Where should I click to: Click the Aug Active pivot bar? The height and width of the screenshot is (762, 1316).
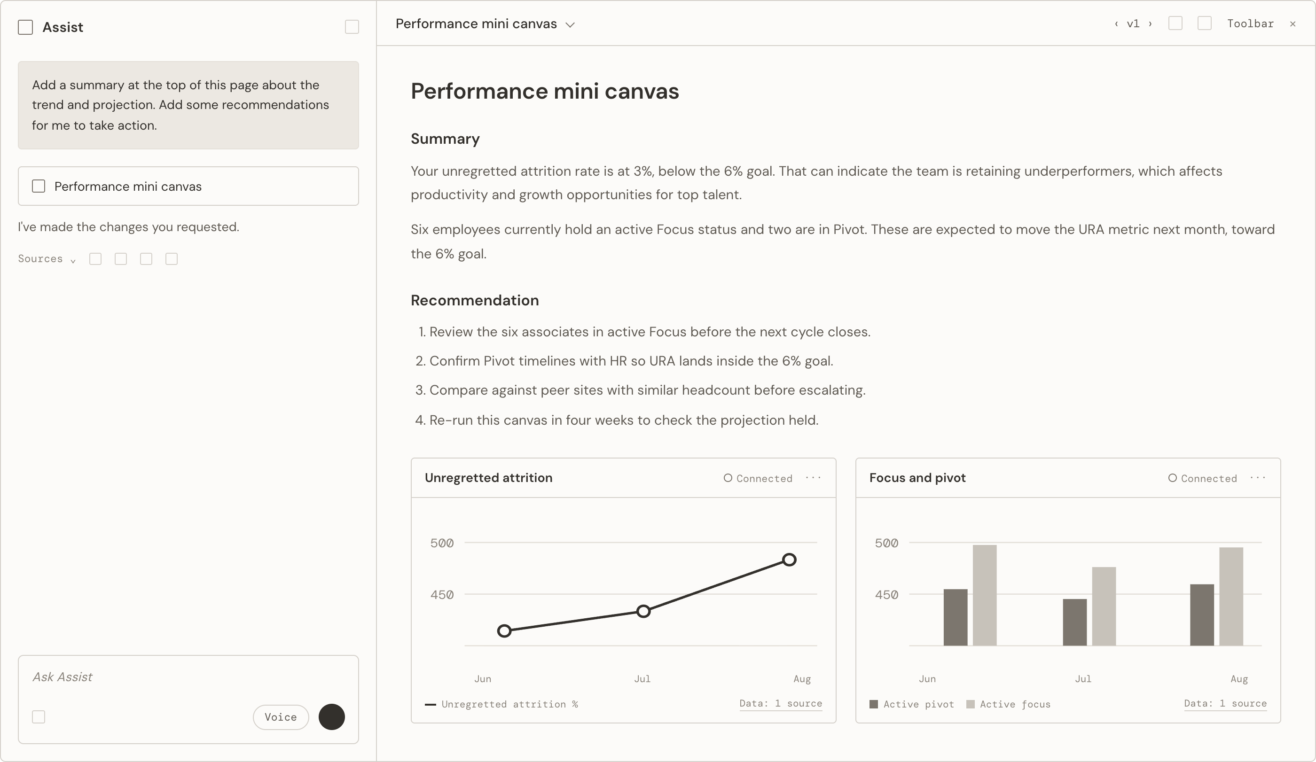[x=1202, y=615]
